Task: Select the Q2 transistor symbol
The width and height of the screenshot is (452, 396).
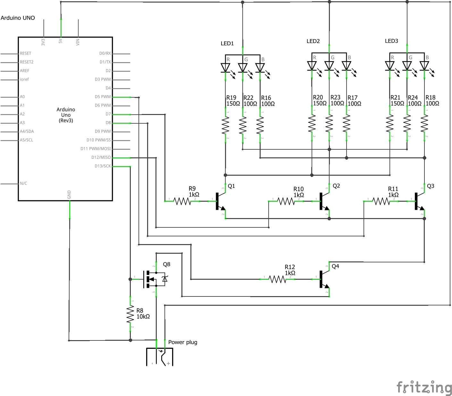Action: [325, 201]
